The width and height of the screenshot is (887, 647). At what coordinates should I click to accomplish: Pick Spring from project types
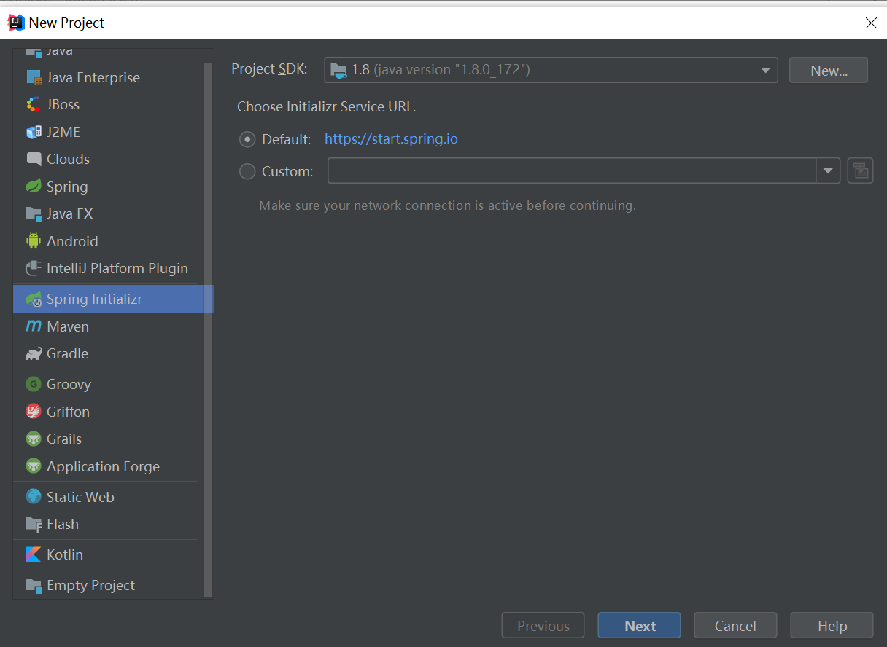pyautogui.click(x=106, y=187)
